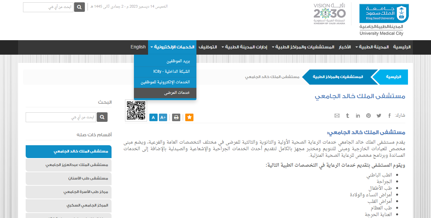This screenshot has height=218, width=431.
Task: Share the page on Facebook
Action: pos(389,116)
